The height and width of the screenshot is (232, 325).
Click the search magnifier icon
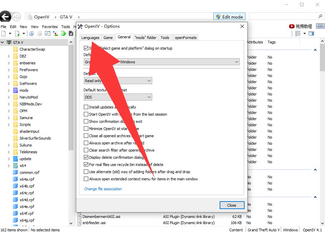[320, 16]
